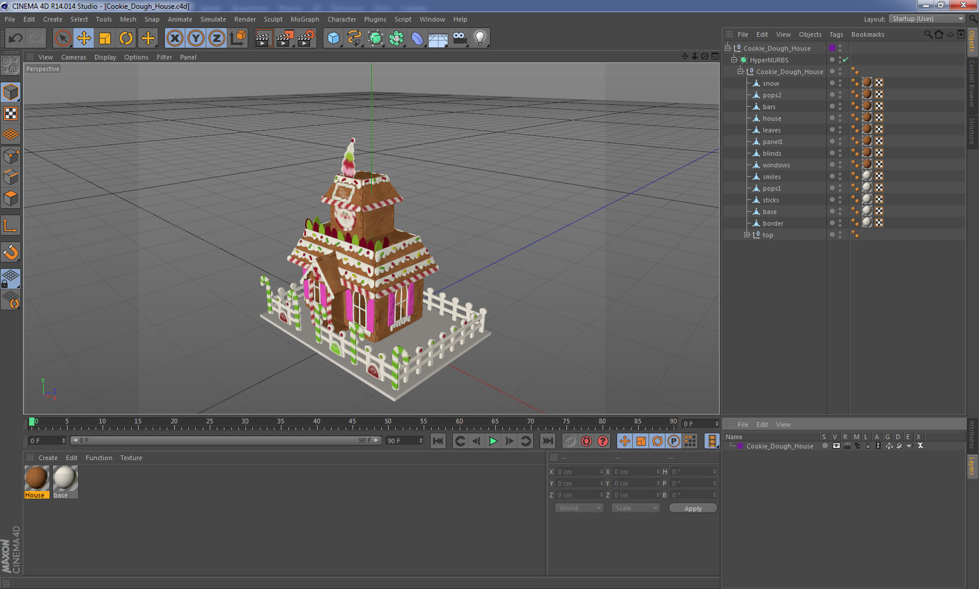Open the Scale mode dropdown

tap(635, 508)
